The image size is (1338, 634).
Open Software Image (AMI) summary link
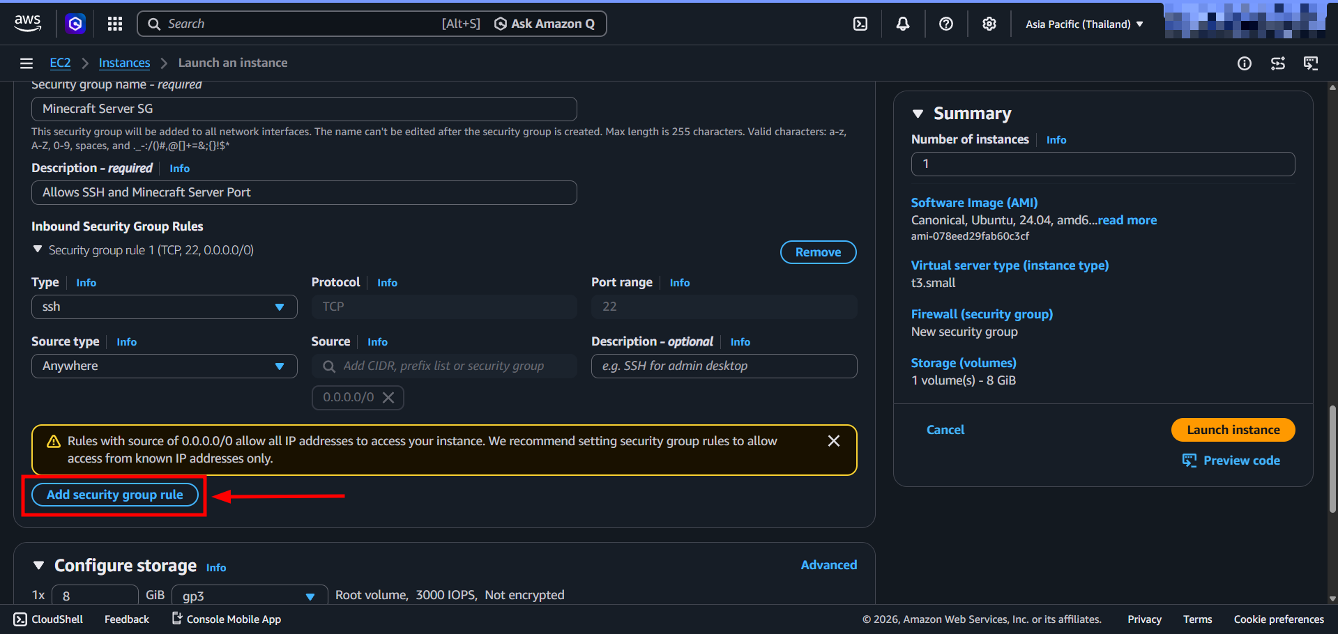[x=974, y=203]
